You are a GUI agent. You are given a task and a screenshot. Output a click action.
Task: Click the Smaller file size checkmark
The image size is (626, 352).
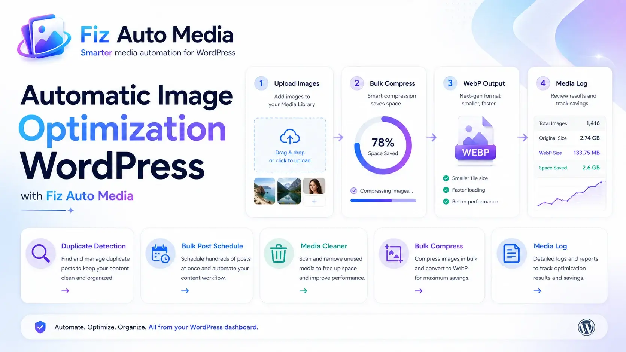click(446, 178)
